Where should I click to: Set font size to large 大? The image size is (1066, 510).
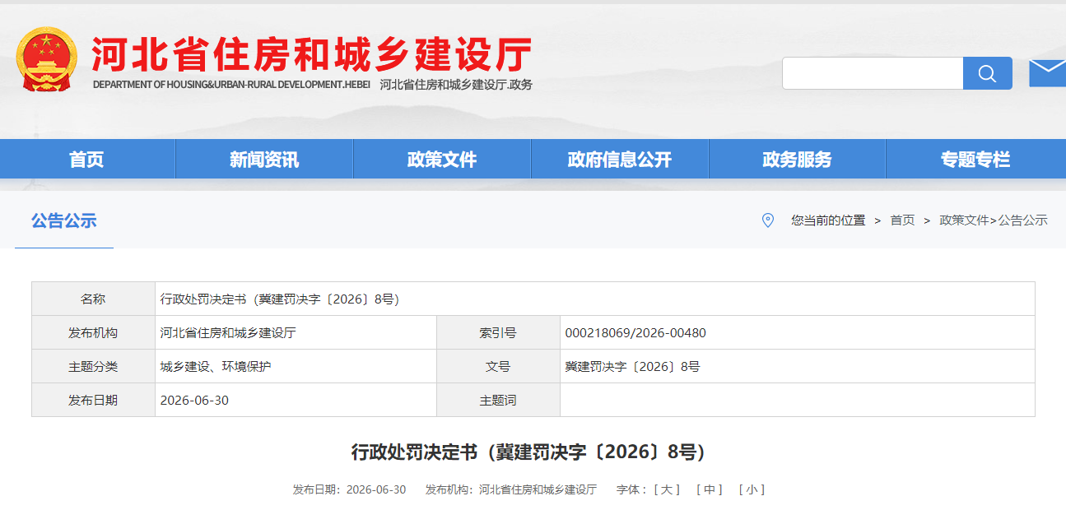click(667, 489)
